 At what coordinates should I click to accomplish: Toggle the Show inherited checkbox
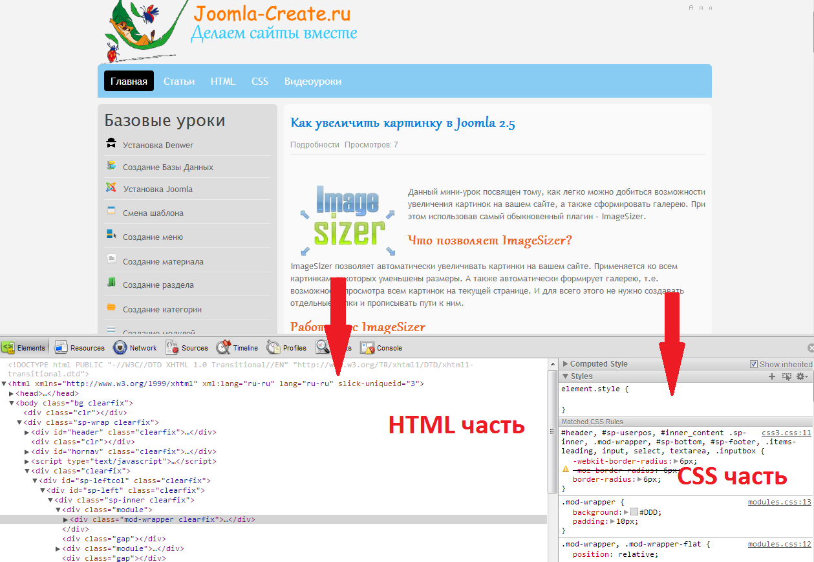(x=754, y=364)
